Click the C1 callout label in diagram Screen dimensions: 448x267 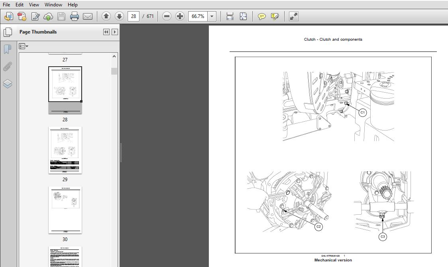363,113
